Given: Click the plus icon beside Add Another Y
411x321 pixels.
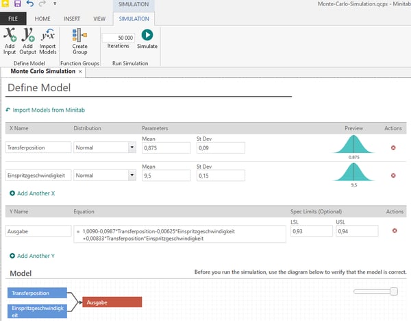Looking at the screenshot, I should click(12, 256).
